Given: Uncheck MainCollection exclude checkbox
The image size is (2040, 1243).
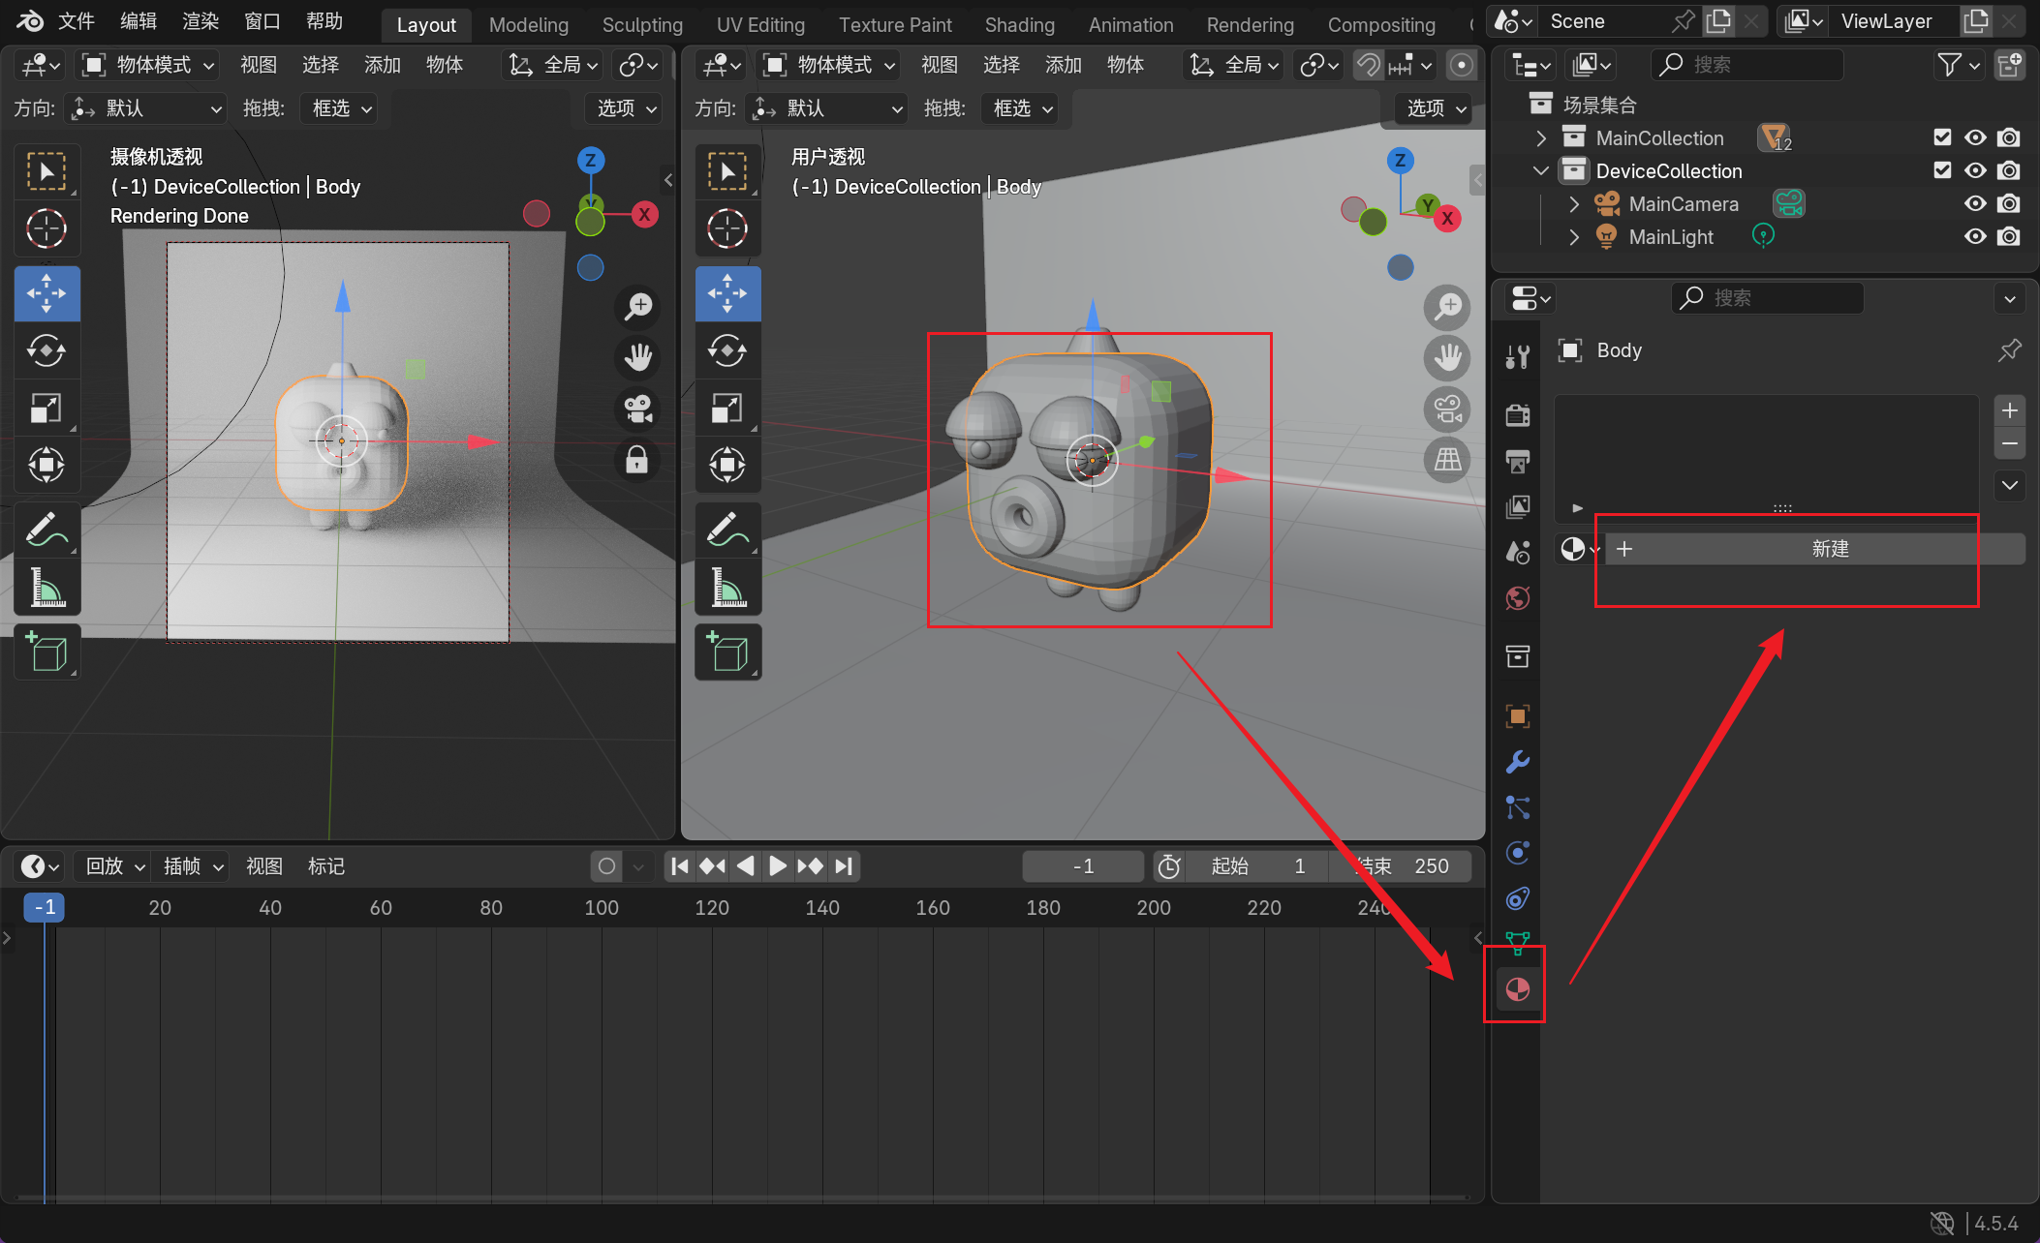Looking at the screenshot, I should (x=1942, y=137).
